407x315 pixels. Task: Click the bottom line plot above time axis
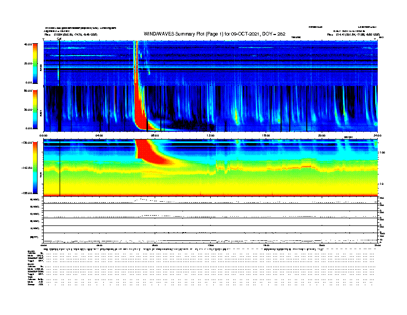(x=211, y=238)
